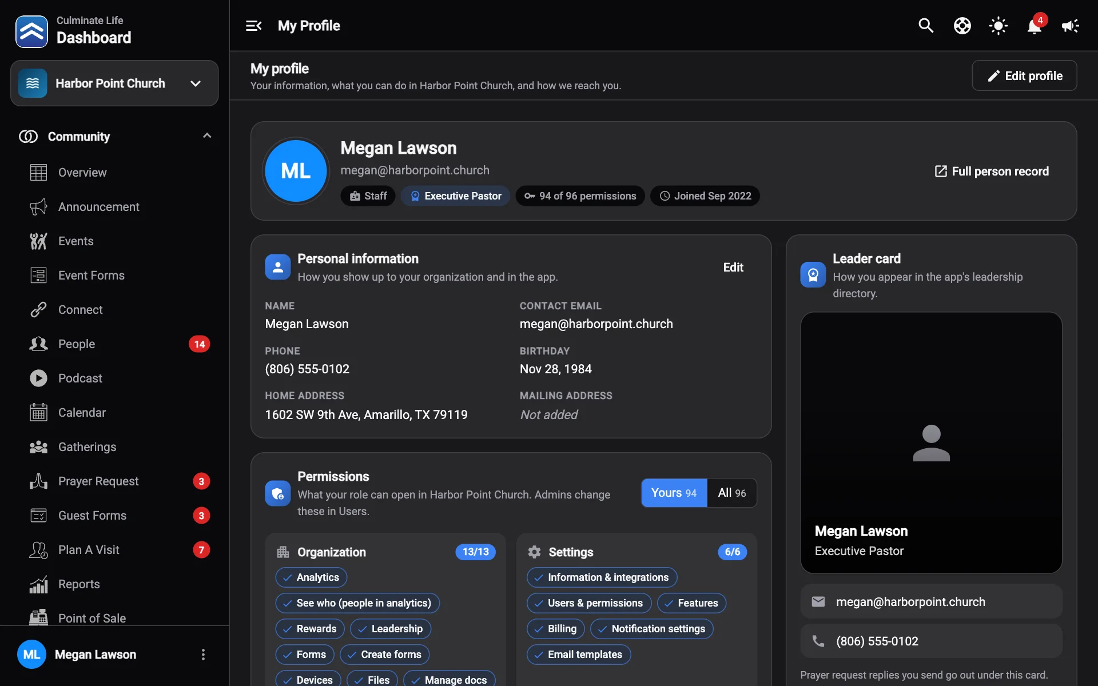The width and height of the screenshot is (1098, 686).
Task: Open Podcast in the sidebar
Action: click(x=114, y=378)
